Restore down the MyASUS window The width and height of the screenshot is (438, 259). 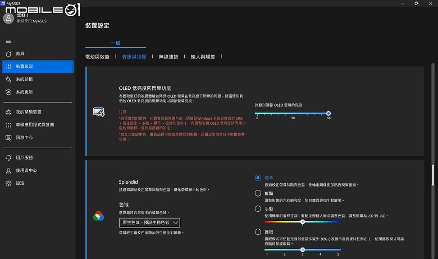(416, 3)
